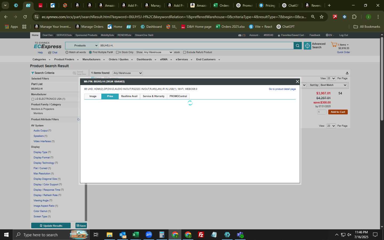Click the Log Out link

pos(343,35)
